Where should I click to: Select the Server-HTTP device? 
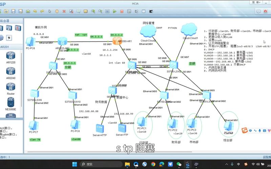click(100, 129)
